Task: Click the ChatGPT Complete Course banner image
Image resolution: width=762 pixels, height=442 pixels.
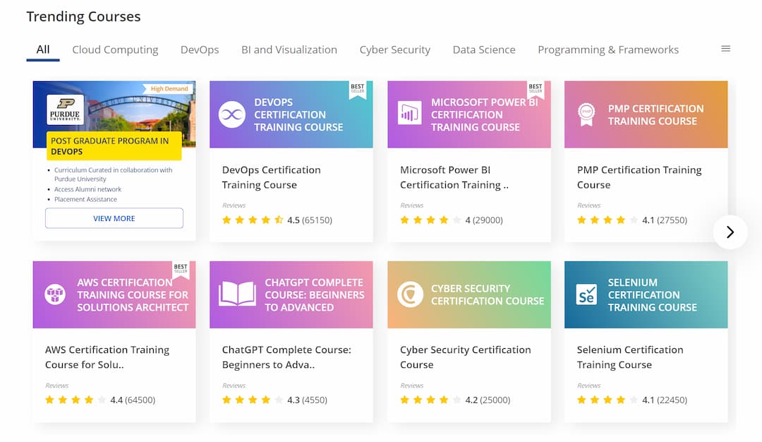Action: (x=291, y=294)
